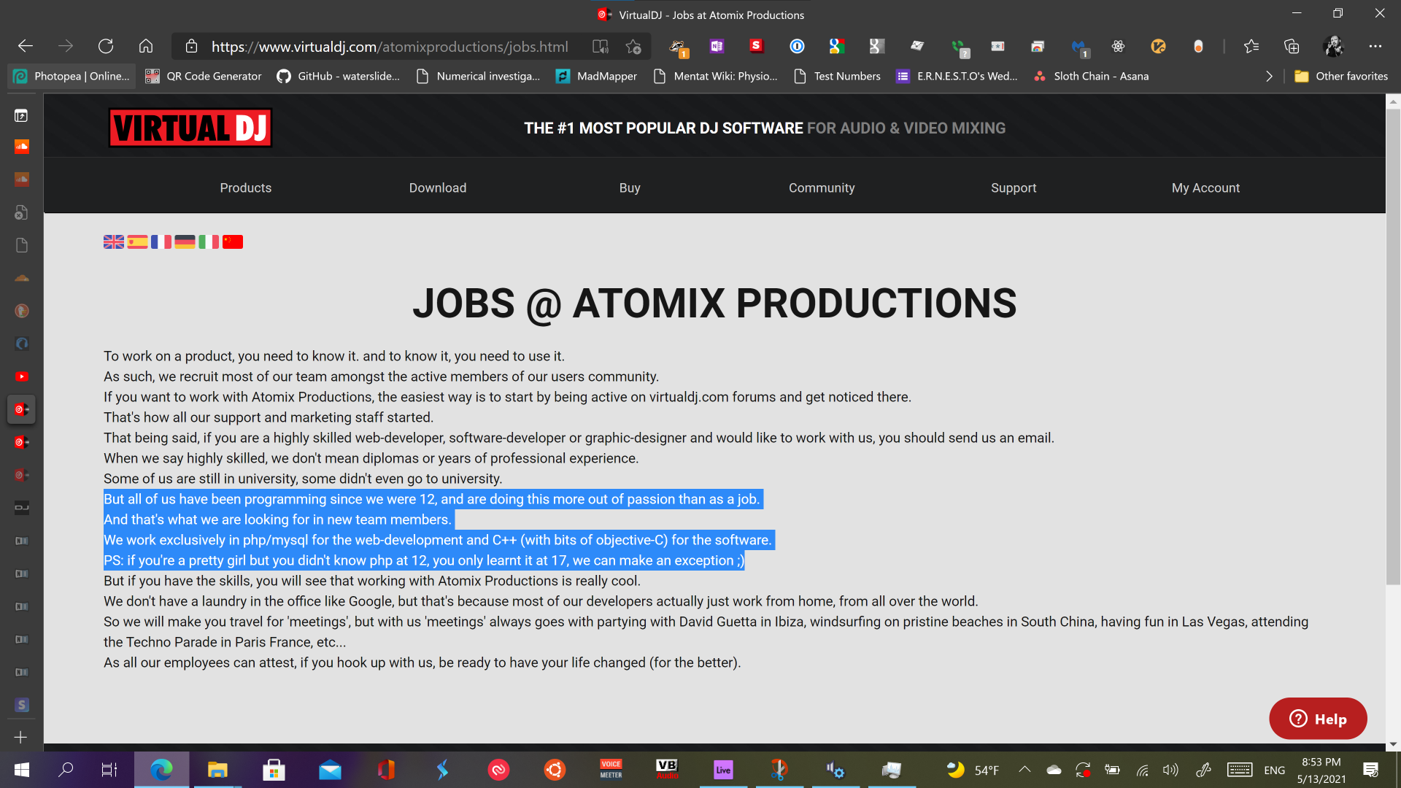Switch page language to French flag
Screen dimensions: 1401x788
click(161, 242)
